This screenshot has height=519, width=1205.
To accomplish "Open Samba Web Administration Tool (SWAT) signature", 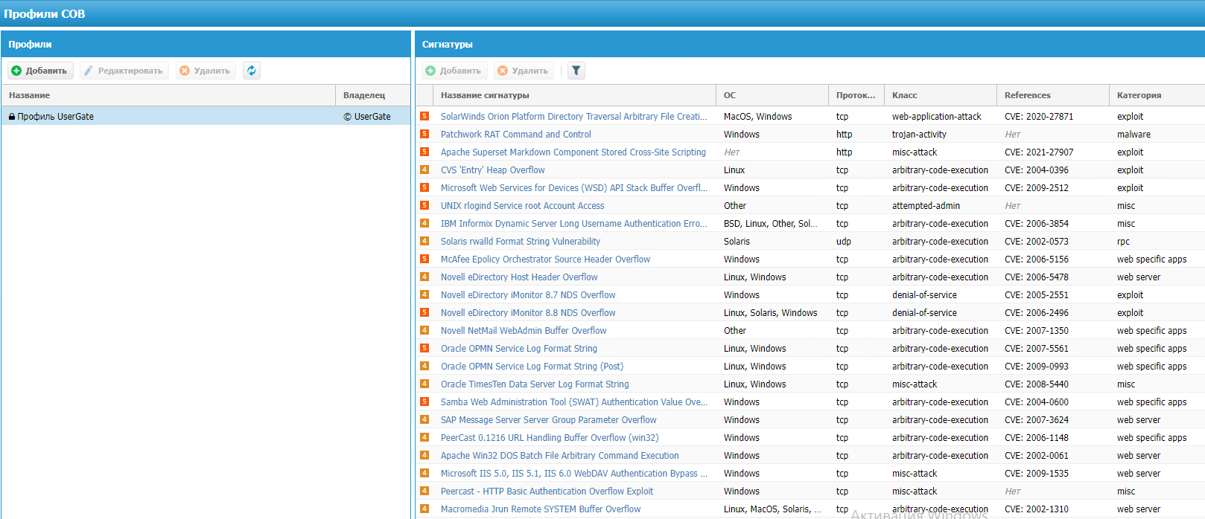I will tap(573, 402).
